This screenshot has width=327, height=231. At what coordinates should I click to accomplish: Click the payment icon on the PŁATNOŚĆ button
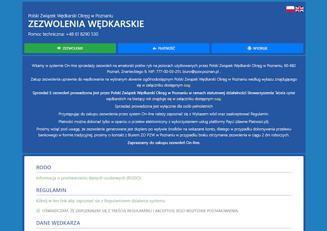155,48
